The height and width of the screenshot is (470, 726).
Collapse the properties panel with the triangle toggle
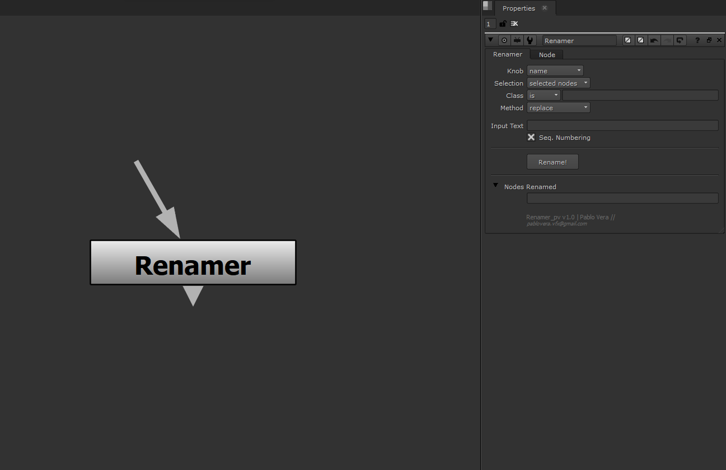491,40
